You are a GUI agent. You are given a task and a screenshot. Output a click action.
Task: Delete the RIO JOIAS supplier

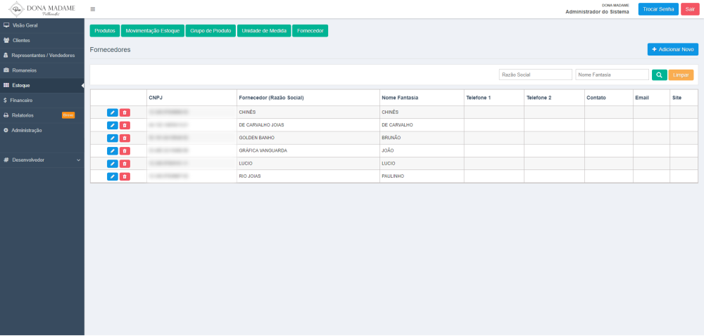[125, 176]
